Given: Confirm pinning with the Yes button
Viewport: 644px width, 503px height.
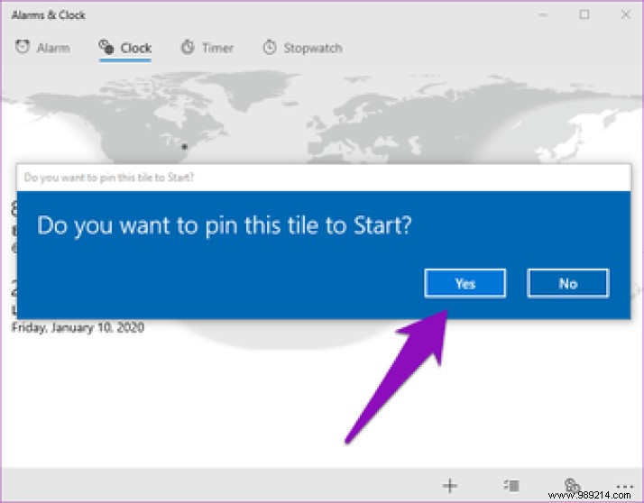Looking at the screenshot, I should pyautogui.click(x=465, y=283).
